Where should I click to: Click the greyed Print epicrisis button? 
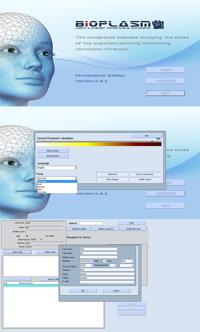[17, 279]
